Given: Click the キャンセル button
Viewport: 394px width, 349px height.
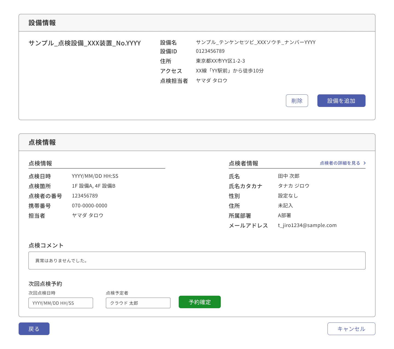Looking at the screenshot, I should [x=351, y=329].
